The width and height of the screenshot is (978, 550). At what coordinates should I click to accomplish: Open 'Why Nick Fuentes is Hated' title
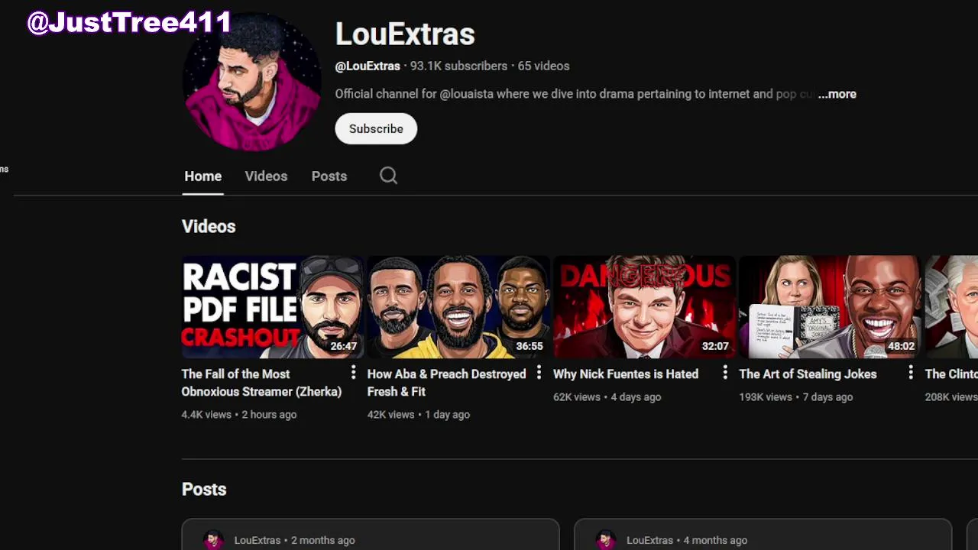click(x=626, y=374)
